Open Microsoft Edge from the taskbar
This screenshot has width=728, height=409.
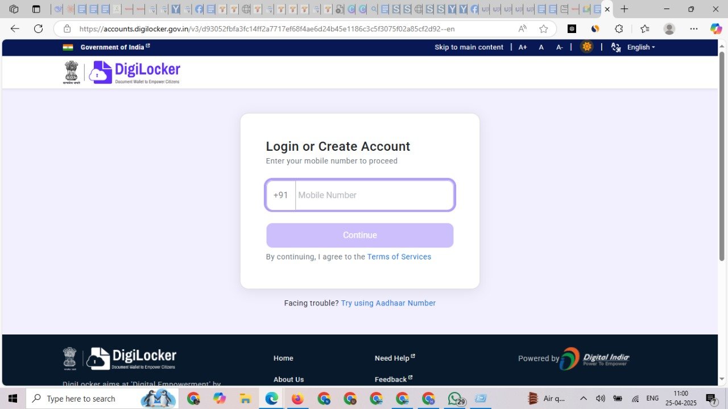tap(271, 399)
